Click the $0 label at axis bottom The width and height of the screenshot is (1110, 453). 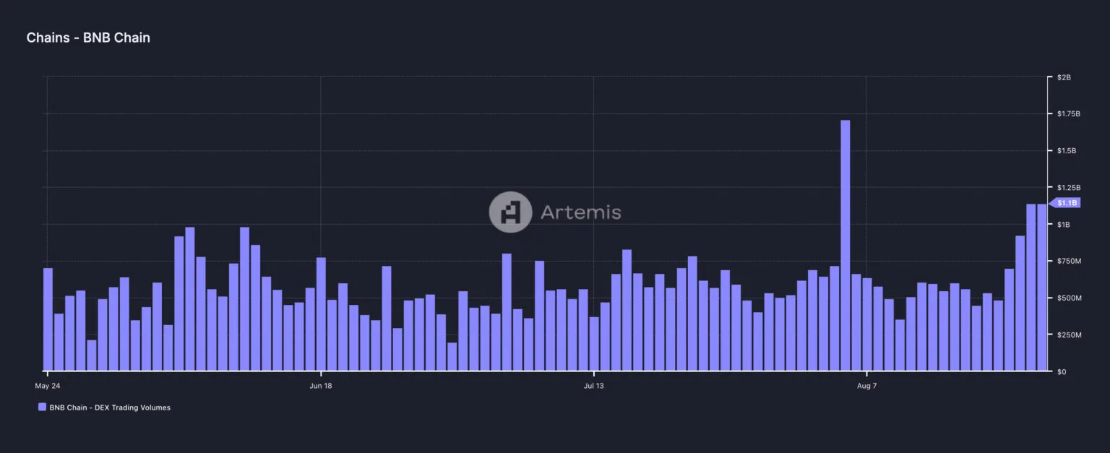click(x=1061, y=371)
